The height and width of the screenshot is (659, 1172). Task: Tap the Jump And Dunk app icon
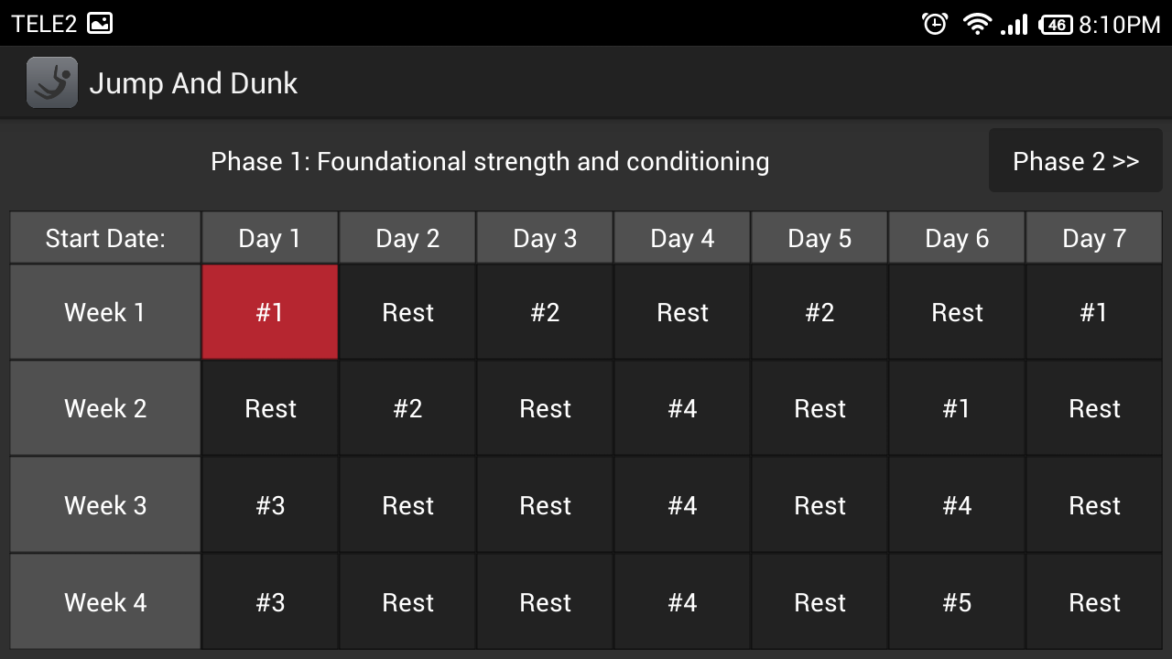coord(52,82)
